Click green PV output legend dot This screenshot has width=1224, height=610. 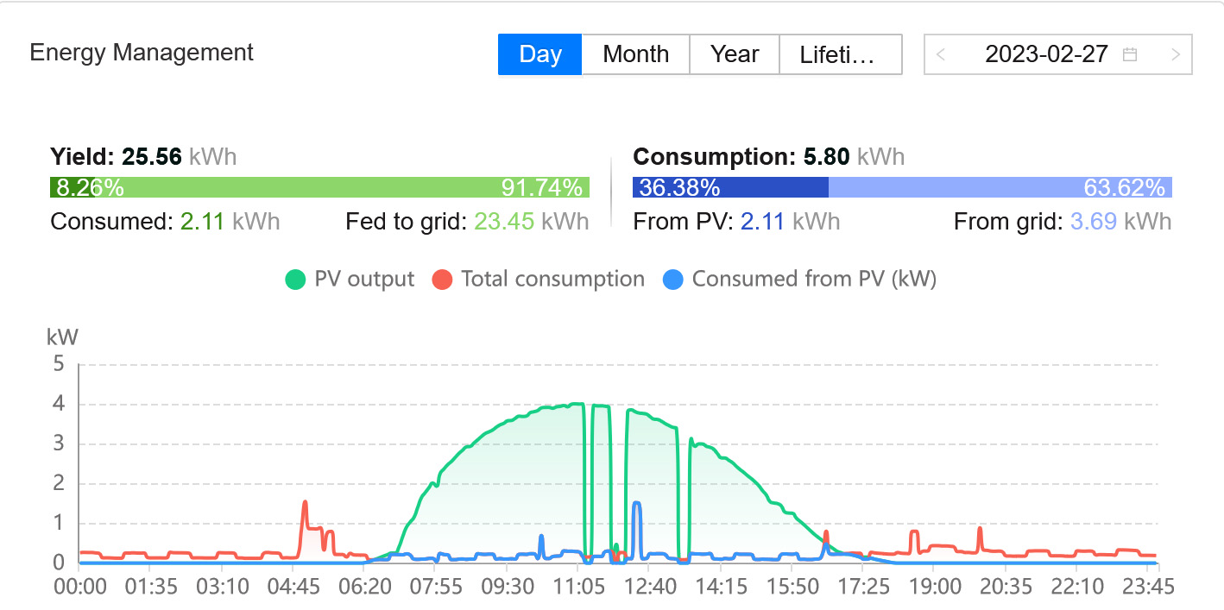coord(296,280)
